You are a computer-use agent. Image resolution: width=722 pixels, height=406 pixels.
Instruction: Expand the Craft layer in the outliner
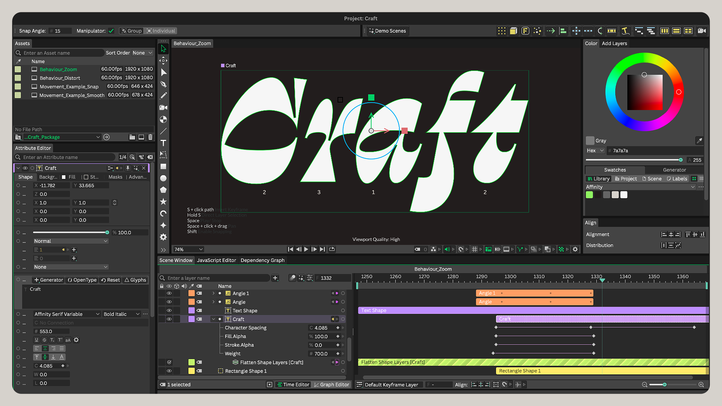(213, 319)
